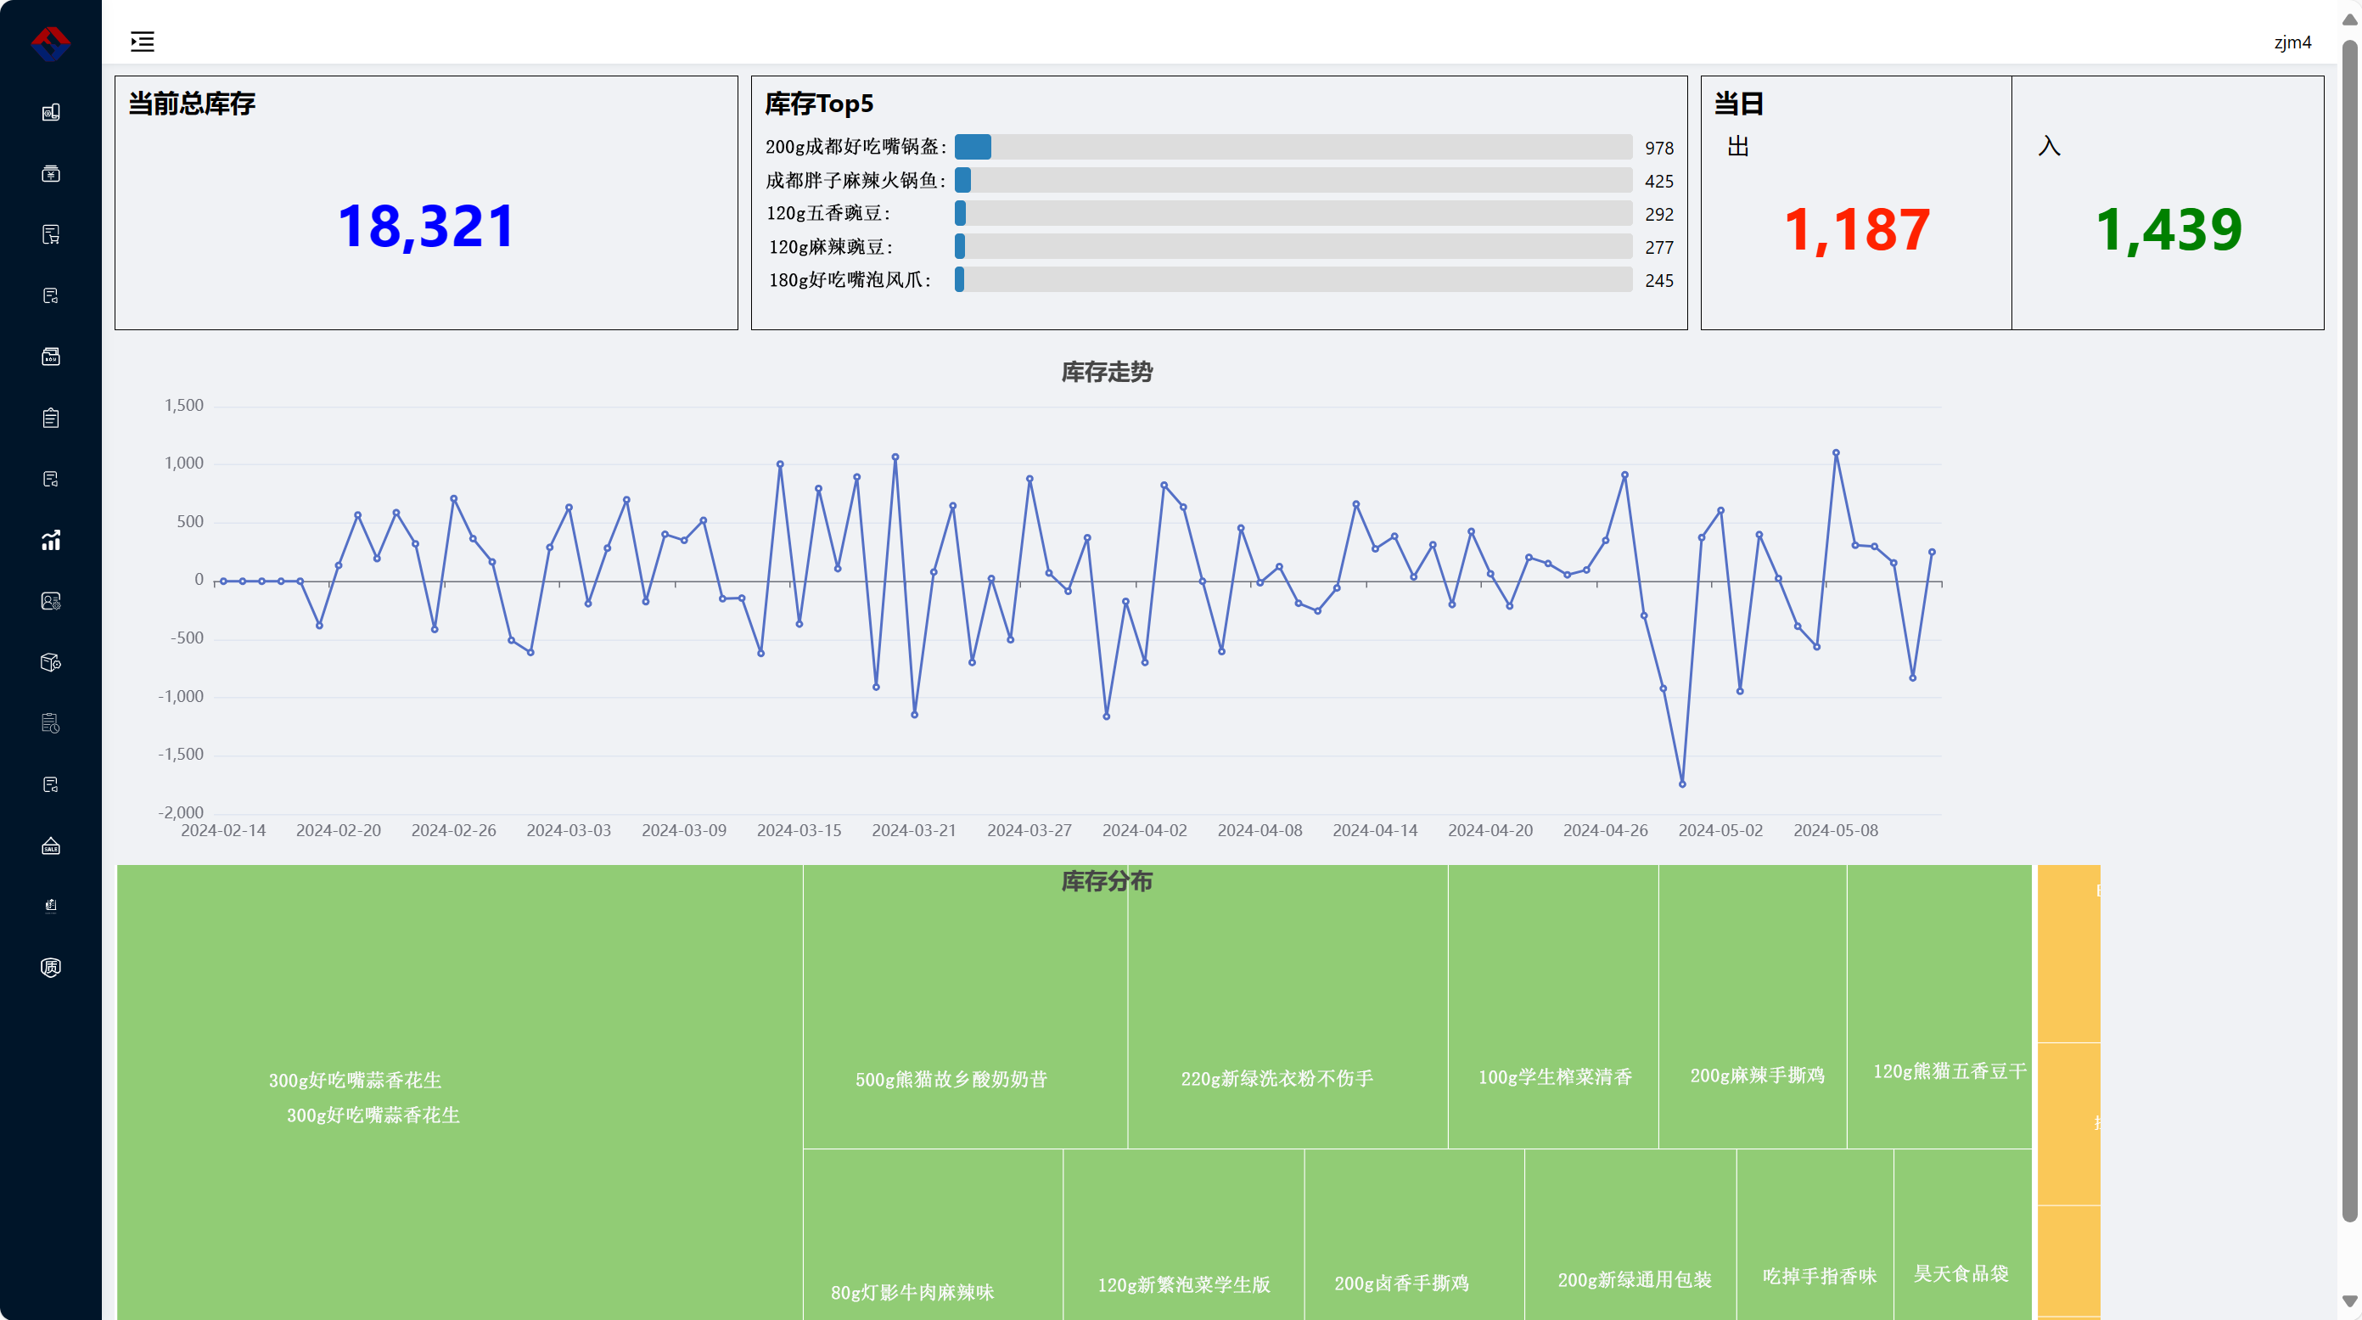Open the device and email icon below the logo
The height and width of the screenshot is (1320, 2362).
pos(50,112)
